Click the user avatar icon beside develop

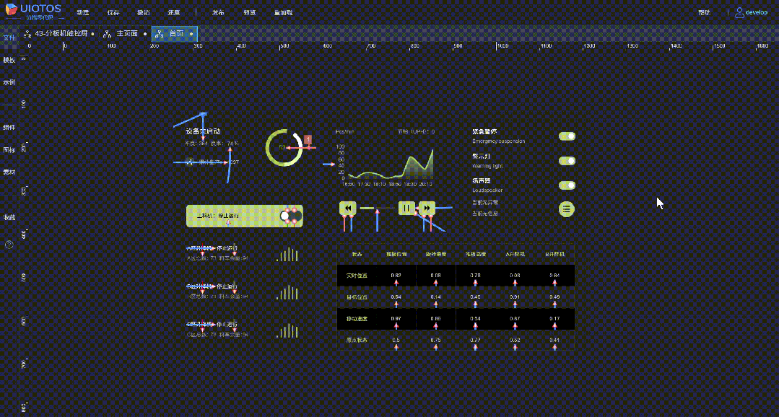click(740, 12)
